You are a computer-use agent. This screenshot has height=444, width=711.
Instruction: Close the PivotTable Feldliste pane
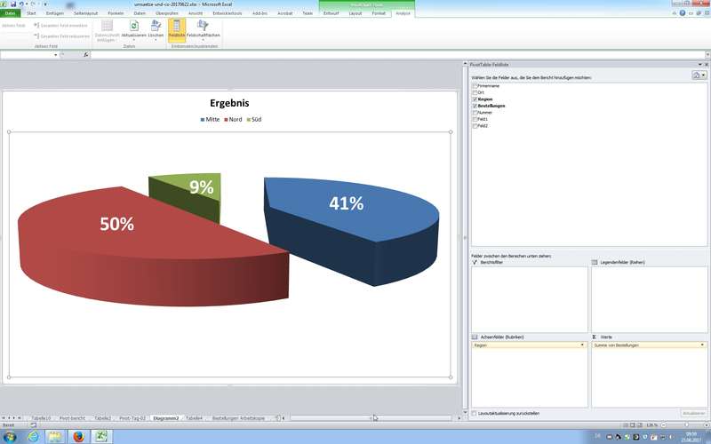coord(707,65)
